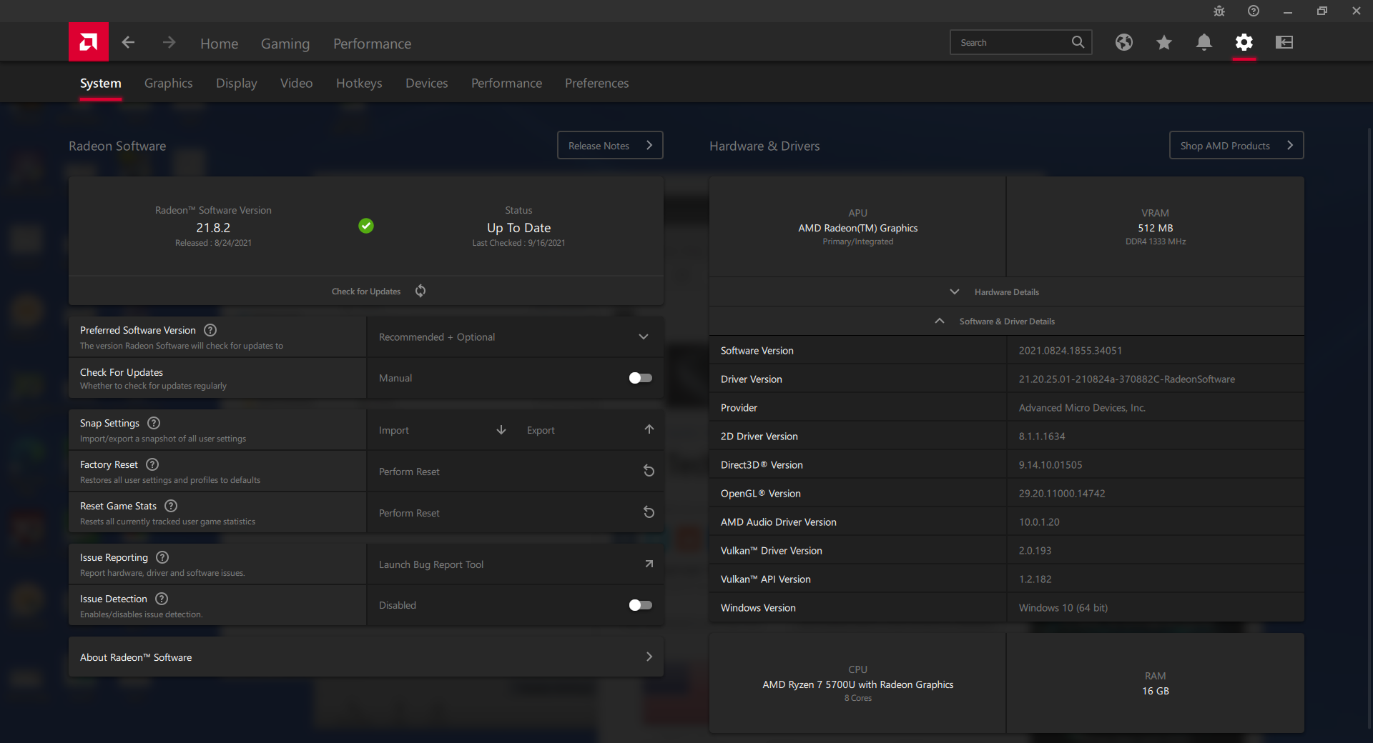
Task: Open the help question mark in title bar
Action: [1254, 11]
